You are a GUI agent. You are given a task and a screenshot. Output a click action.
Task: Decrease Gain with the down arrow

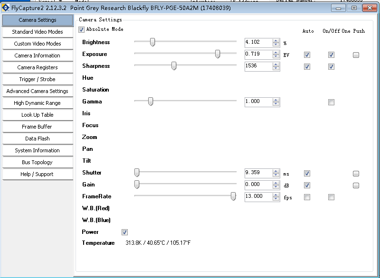[276, 187]
